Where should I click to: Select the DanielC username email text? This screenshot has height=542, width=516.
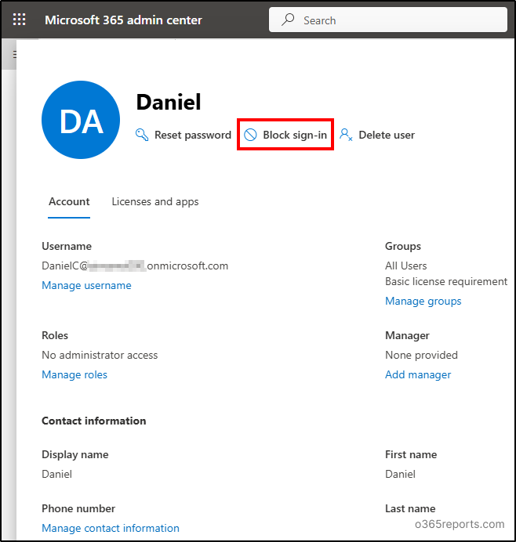point(135,266)
